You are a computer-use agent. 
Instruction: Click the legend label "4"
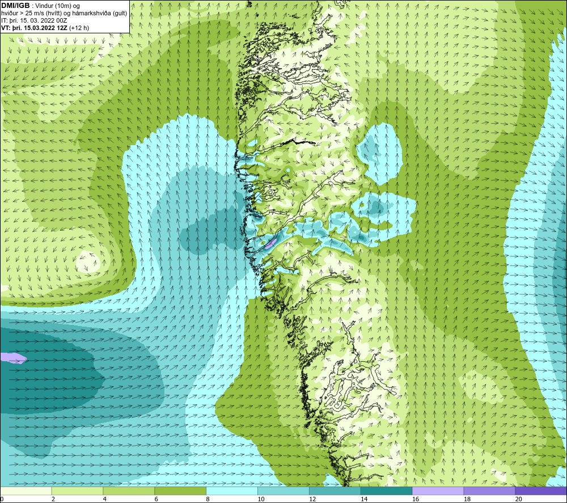[105, 500]
